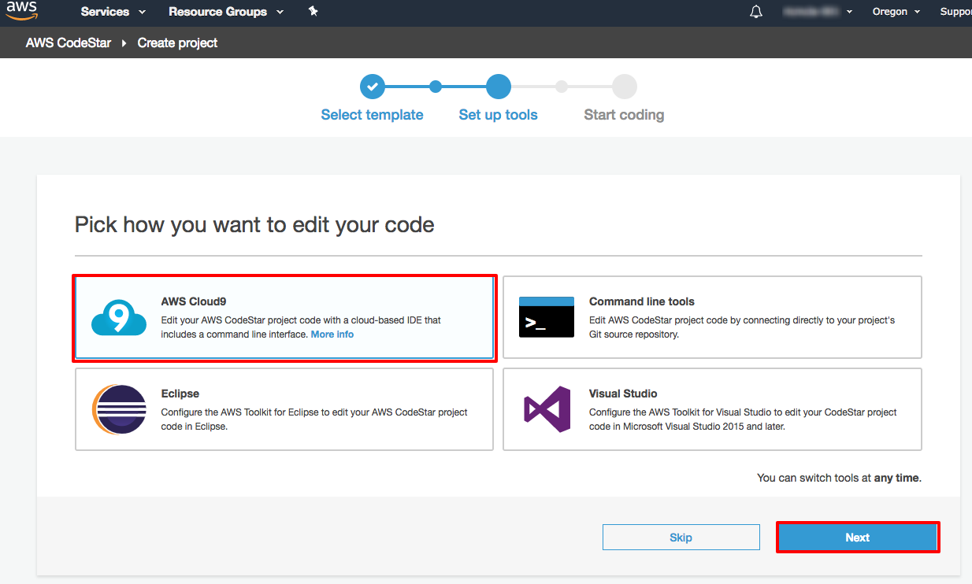Go to the Select template step
Image resolution: width=972 pixels, height=584 pixels.
coord(372,115)
